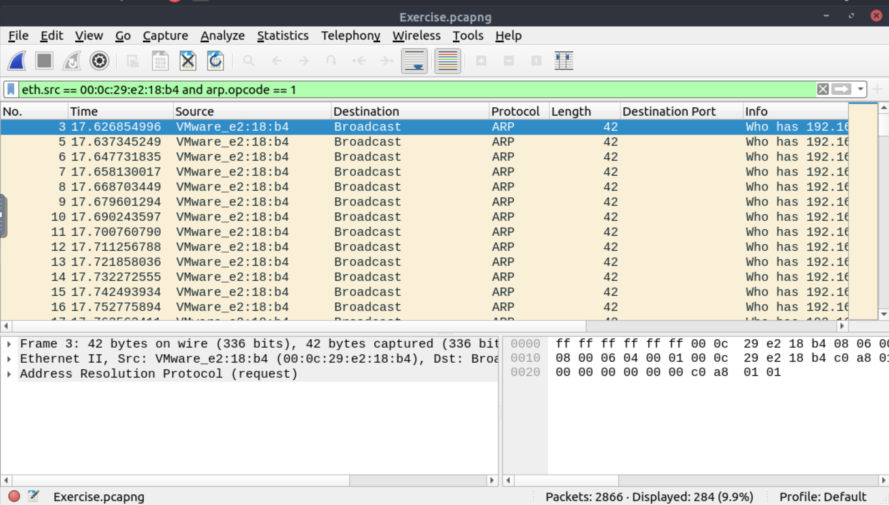This screenshot has width=889, height=505.
Task: Go back in packet history
Action: tap(277, 61)
